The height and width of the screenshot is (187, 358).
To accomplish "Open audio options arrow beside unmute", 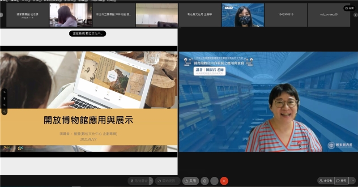I will 151,181.
